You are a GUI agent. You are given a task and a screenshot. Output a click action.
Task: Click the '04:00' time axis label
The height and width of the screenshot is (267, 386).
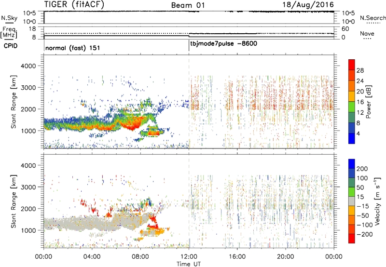[92, 257]
